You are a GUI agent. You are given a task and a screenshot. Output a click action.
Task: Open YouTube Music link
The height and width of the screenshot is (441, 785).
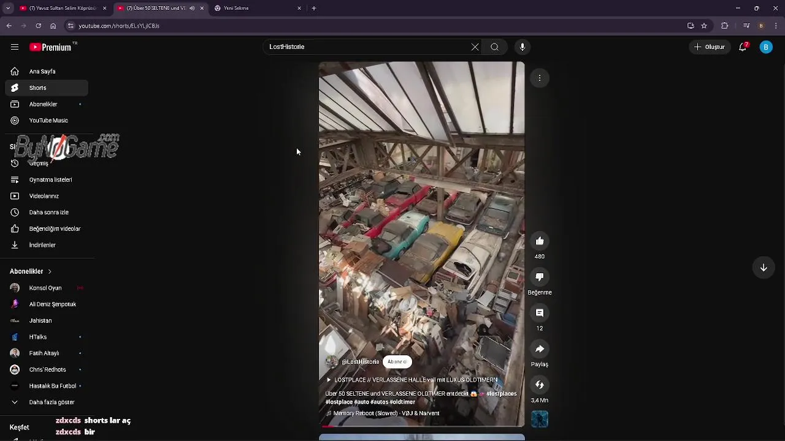[47, 121]
